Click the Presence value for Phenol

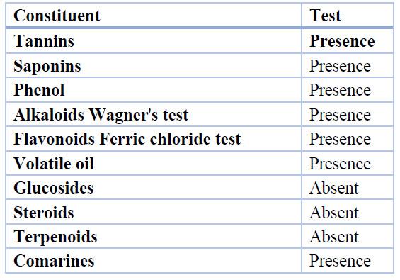coord(340,90)
